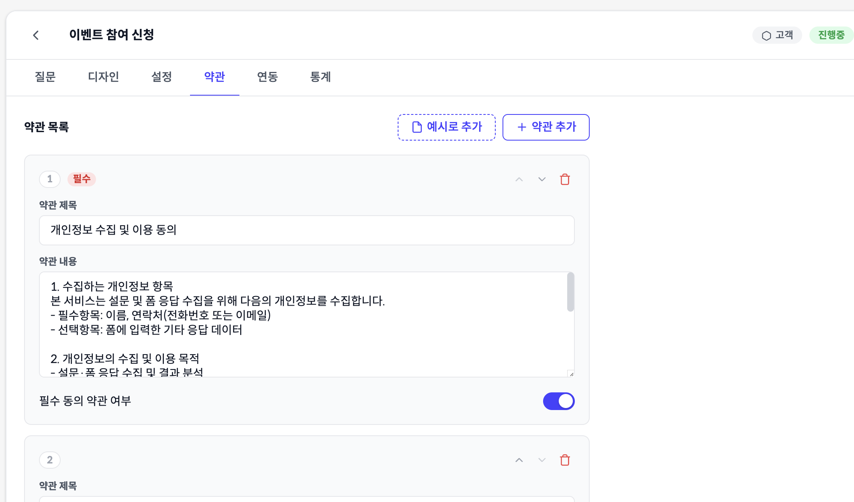Move term 1 down with chevron
854x502 pixels.
542,179
